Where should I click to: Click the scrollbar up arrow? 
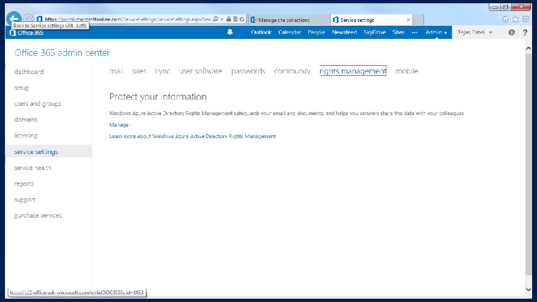(528, 49)
